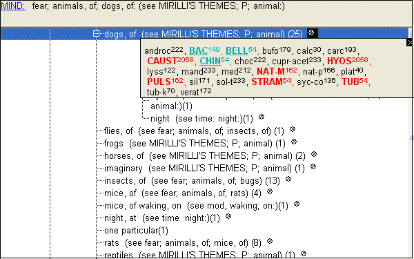This screenshot has height=259, width=414.
Task: Click the carc remedy entry
Action: 342,50
